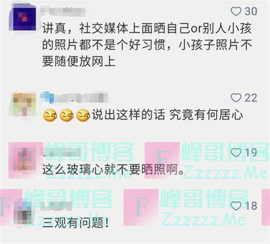
Task: Select the comment 三观有问题!
Action: [76, 223]
